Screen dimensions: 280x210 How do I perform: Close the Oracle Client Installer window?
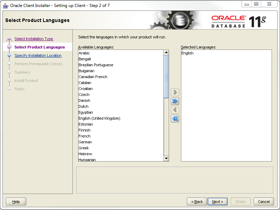coord(269,4)
